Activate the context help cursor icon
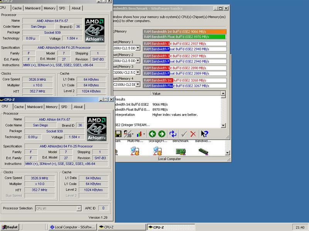This screenshot has width=309, height=231. coord(204,134)
